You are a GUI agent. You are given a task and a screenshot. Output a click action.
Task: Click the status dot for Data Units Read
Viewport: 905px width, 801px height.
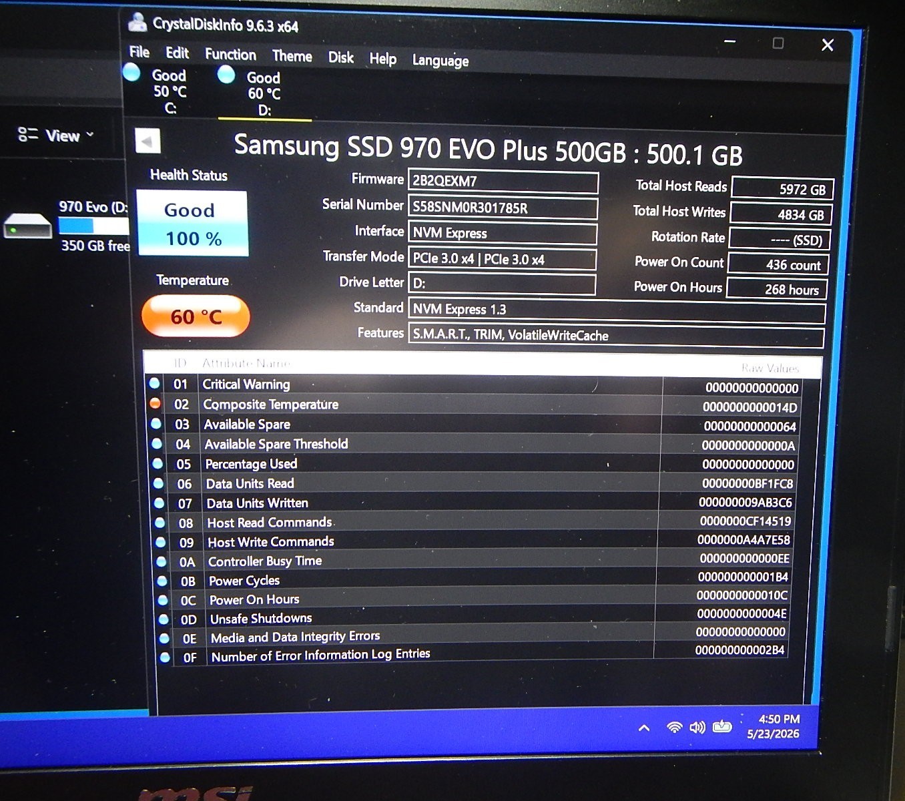[x=158, y=483]
